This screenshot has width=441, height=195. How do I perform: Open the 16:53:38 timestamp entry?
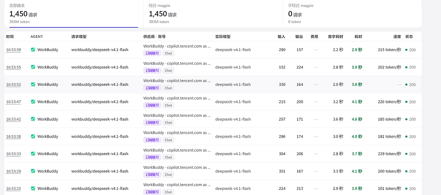tap(14, 137)
